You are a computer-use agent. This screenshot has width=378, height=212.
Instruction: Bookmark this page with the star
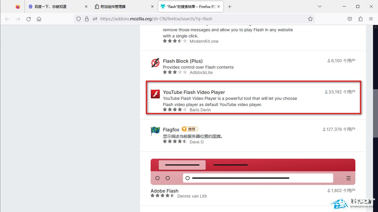point(310,19)
